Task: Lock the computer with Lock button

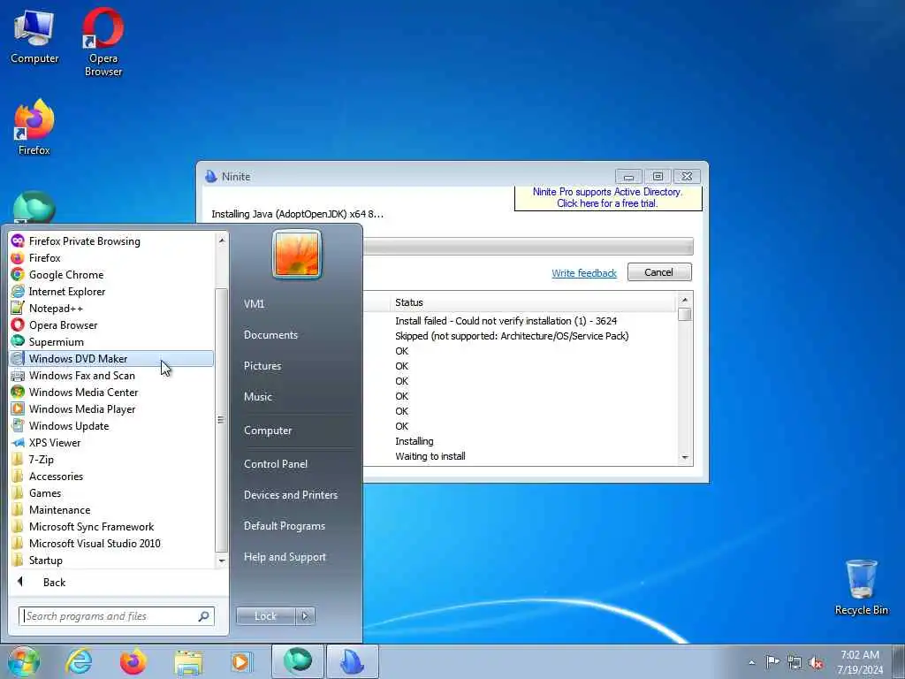Action: point(265,616)
